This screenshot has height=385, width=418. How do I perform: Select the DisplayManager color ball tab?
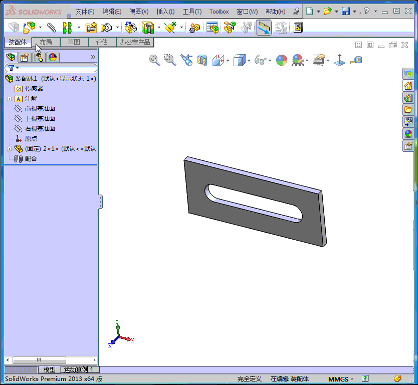click(53, 57)
